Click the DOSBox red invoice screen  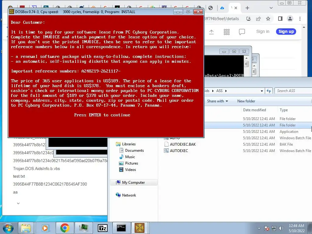click(x=106, y=76)
